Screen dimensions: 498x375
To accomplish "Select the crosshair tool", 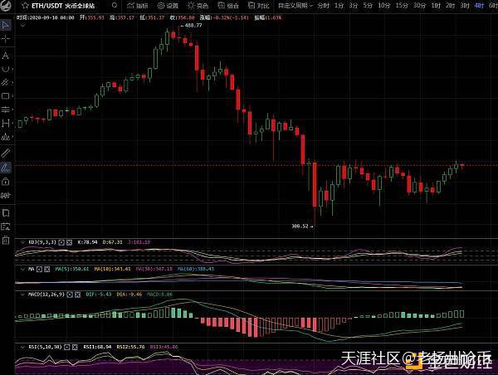I will [x=6, y=39].
